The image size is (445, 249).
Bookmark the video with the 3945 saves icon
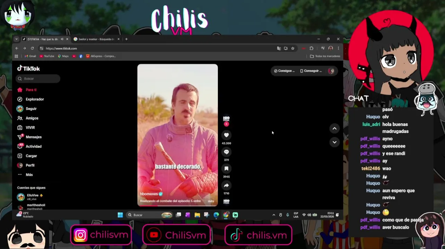click(226, 168)
